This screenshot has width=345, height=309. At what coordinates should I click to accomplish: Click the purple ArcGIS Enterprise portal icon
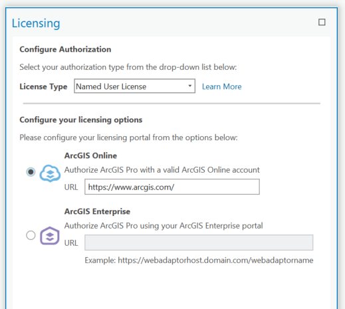point(50,236)
